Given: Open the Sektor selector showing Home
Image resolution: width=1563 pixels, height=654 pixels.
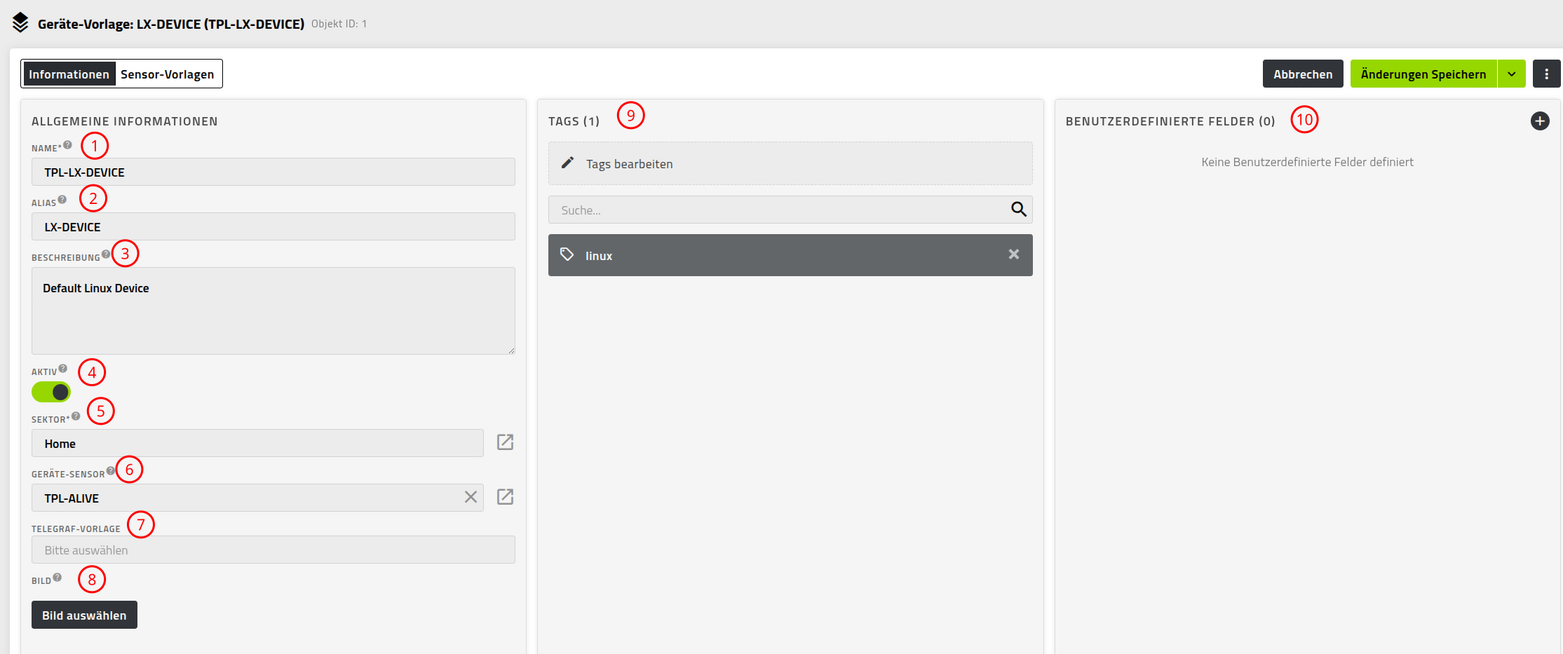Looking at the screenshot, I should coord(257,443).
